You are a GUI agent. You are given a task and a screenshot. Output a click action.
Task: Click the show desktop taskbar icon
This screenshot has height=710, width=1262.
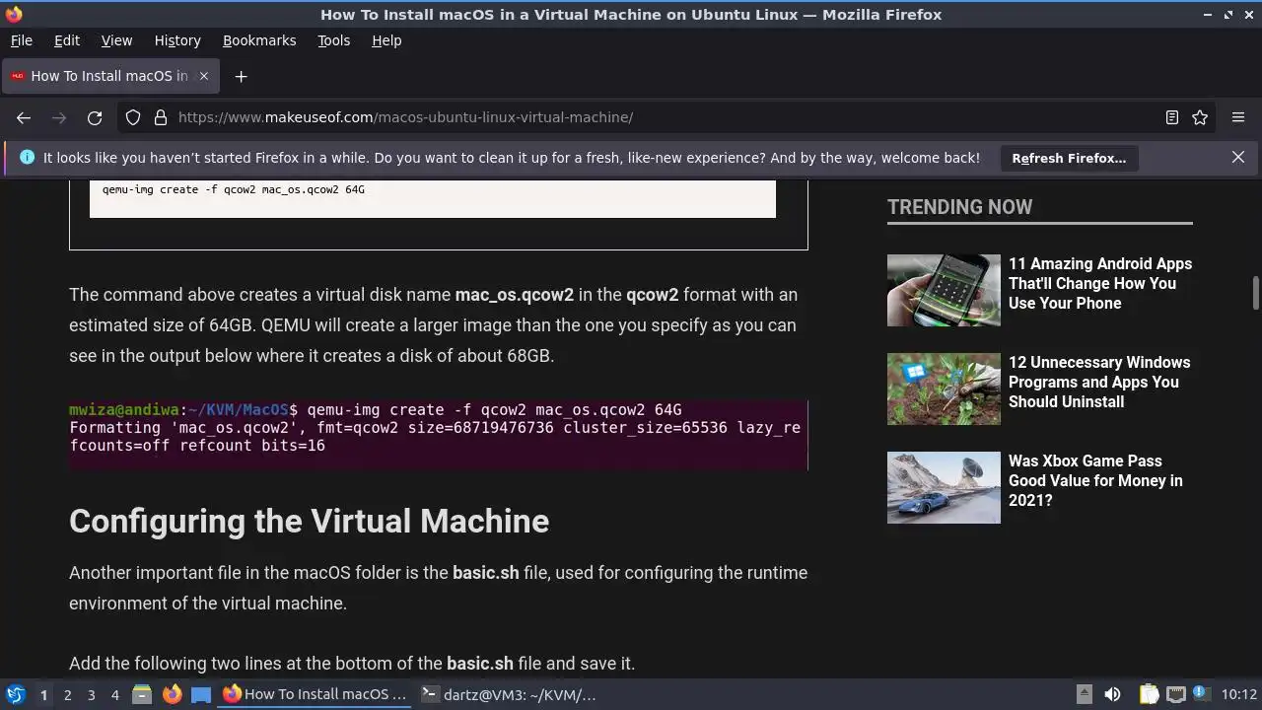(x=201, y=694)
